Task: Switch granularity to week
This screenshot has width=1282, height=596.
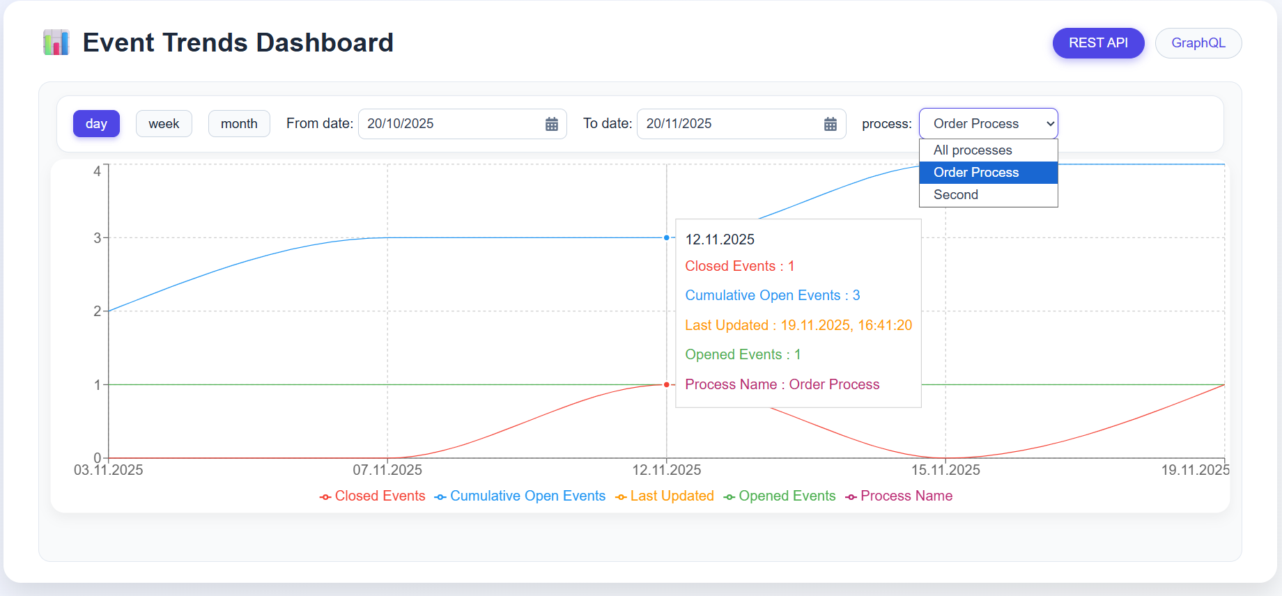Action: click(164, 124)
